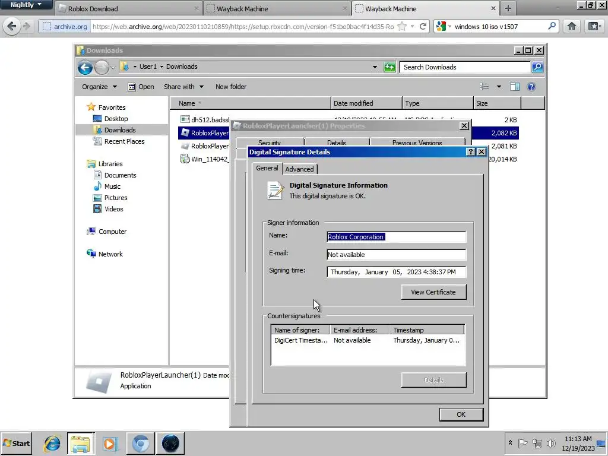Click the Signing time field
Viewport: 608px width, 456px height.
coord(396,272)
